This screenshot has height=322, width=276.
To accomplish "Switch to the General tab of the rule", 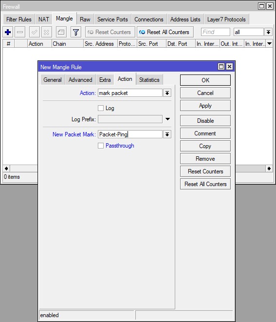I will [x=53, y=80].
